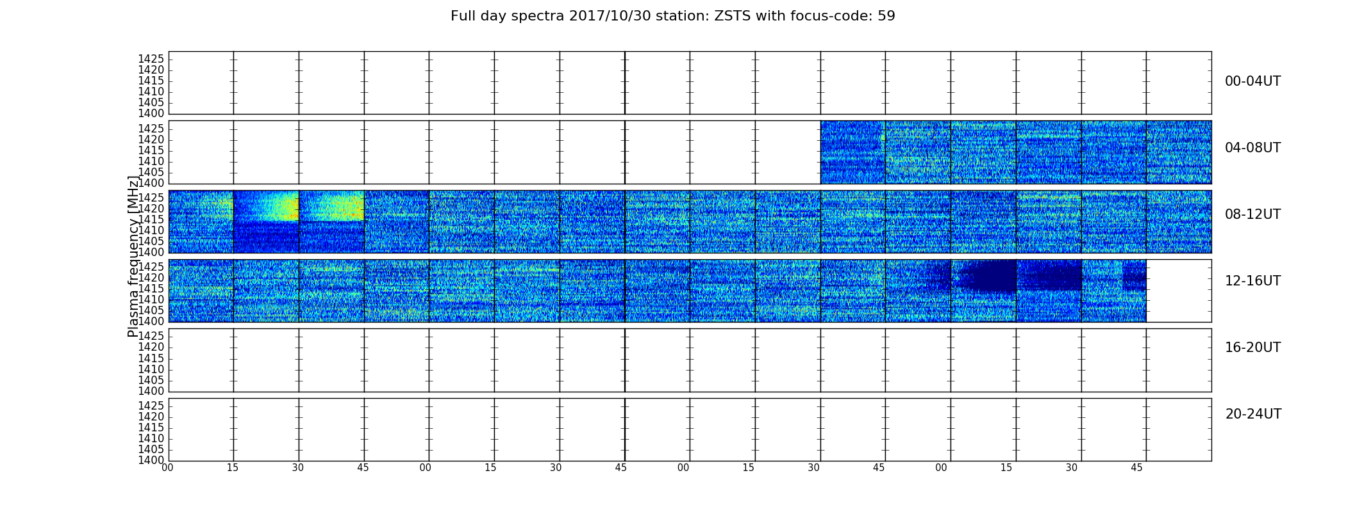Click the 1410 tick label of 20-24UT panel
This screenshot has width=1346, height=512.
click(151, 438)
